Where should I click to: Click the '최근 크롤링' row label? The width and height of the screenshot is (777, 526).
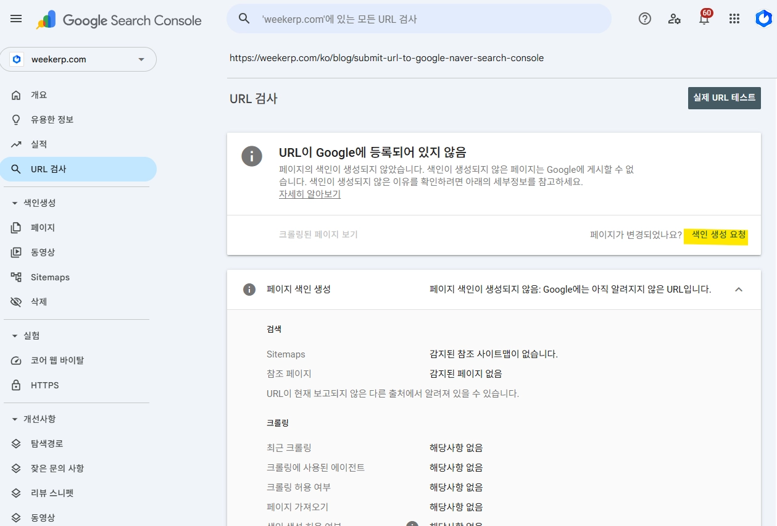tap(289, 448)
